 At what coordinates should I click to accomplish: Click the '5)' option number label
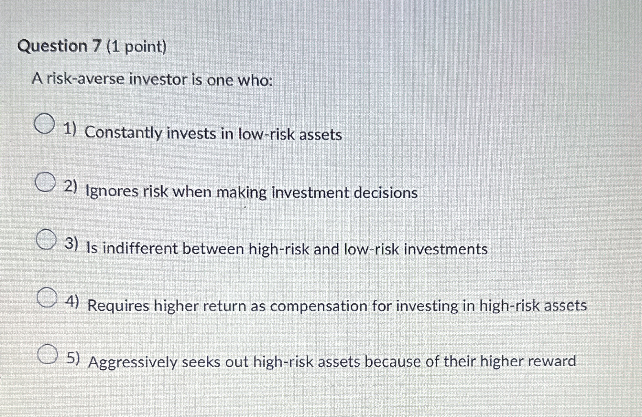point(74,359)
